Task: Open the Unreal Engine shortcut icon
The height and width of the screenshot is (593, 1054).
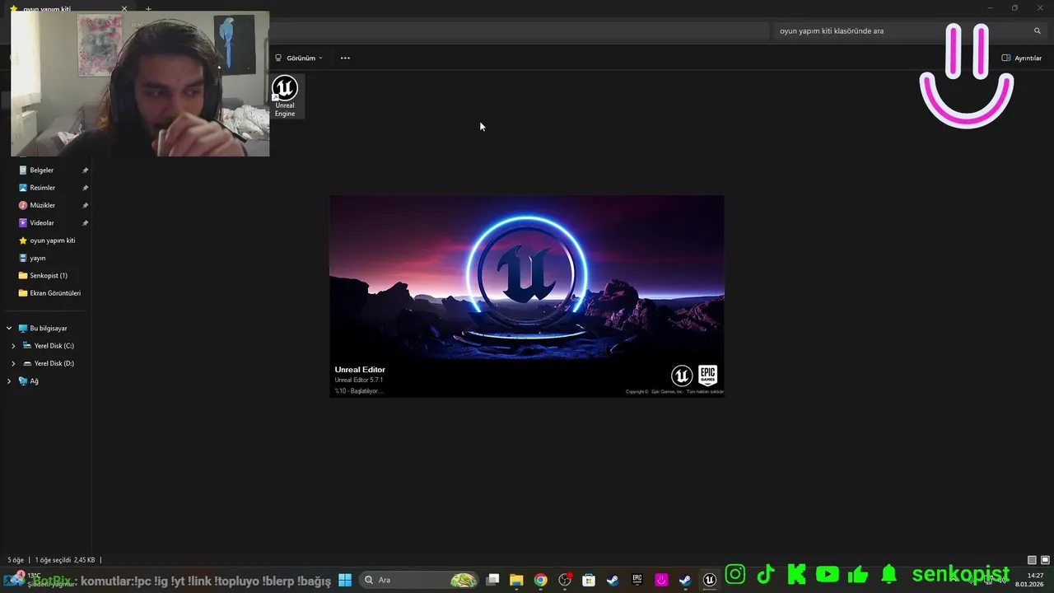Action: [285, 96]
